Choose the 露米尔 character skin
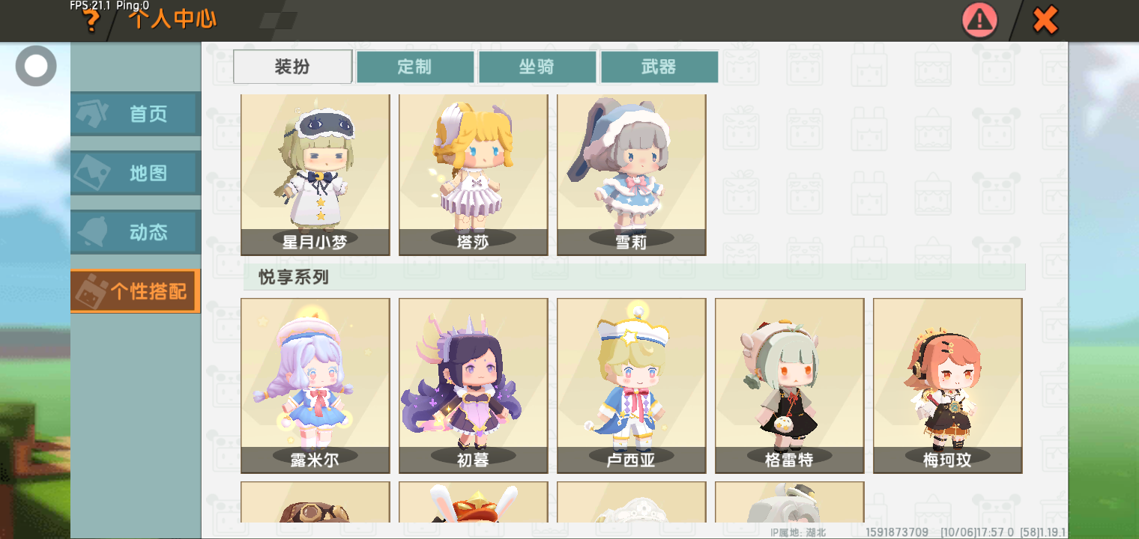This screenshot has width=1139, height=539. [315, 386]
